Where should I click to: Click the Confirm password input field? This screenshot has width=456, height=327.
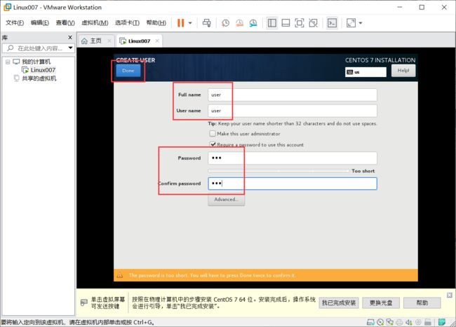(293, 183)
